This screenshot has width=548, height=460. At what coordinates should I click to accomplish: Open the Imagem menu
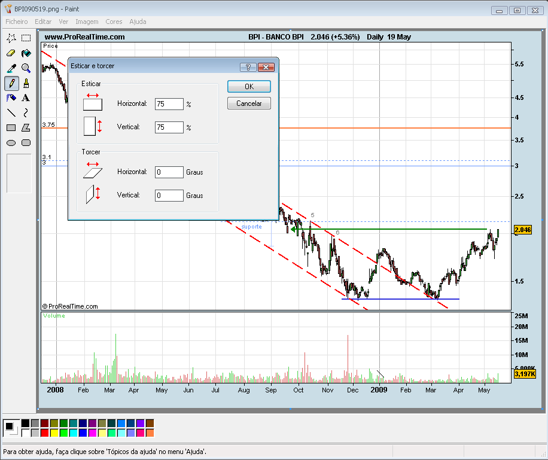pos(87,22)
